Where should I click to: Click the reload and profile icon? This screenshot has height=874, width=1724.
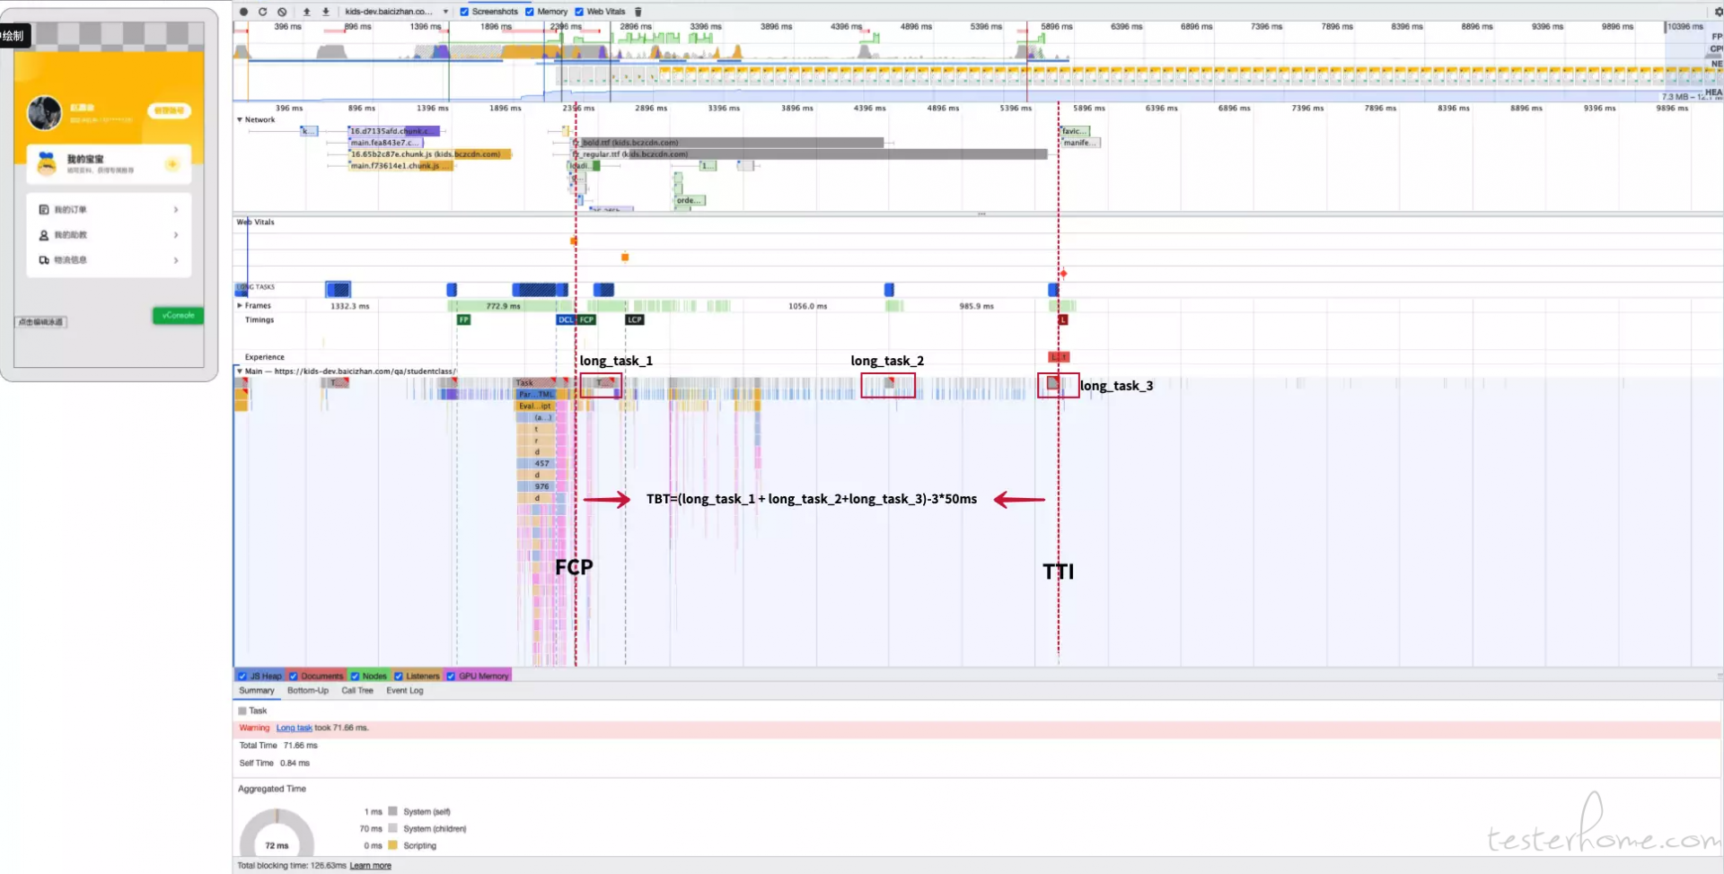pyautogui.click(x=262, y=12)
